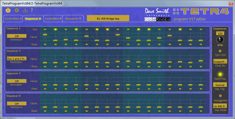This screenshot has height=119, width=235.
Task: Close the TetraProgramVst64 window
Action: 230,3
